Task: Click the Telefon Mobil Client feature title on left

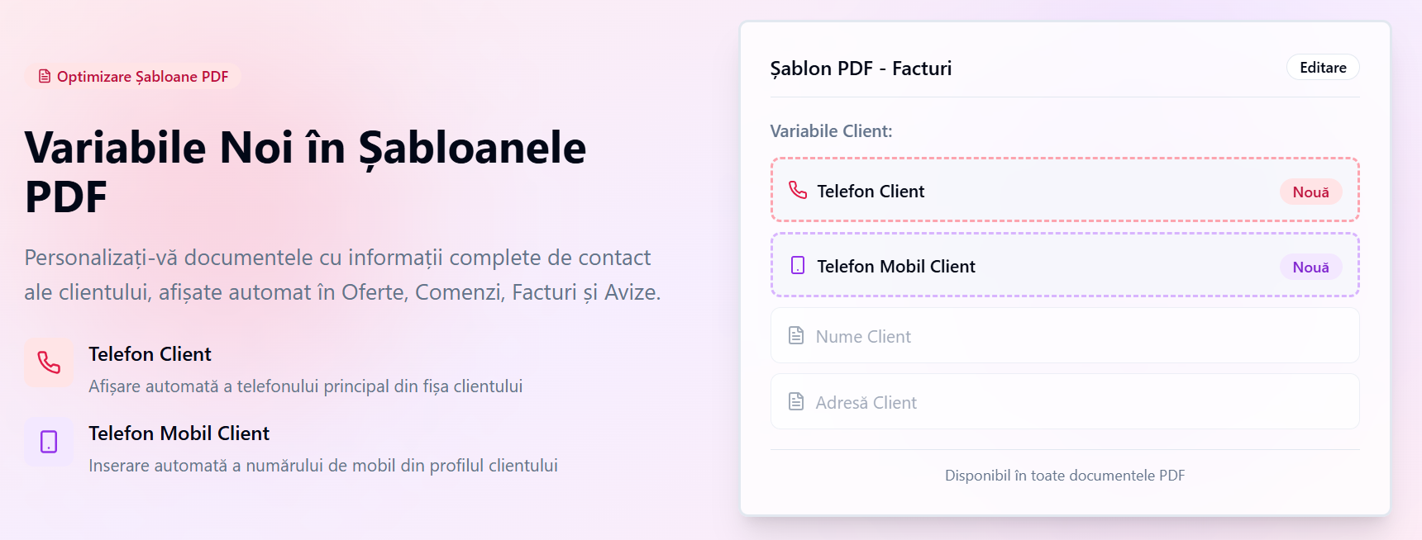Action: (x=179, y=433)
